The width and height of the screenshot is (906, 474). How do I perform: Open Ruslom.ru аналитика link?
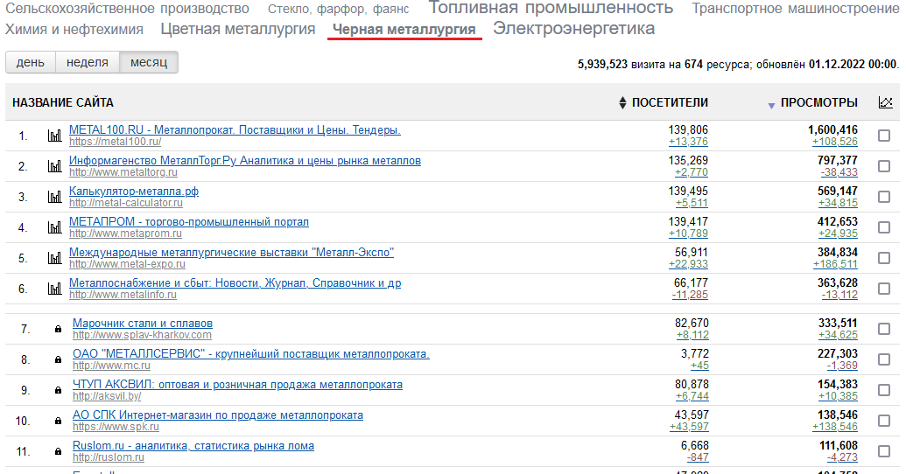[193, 446]
